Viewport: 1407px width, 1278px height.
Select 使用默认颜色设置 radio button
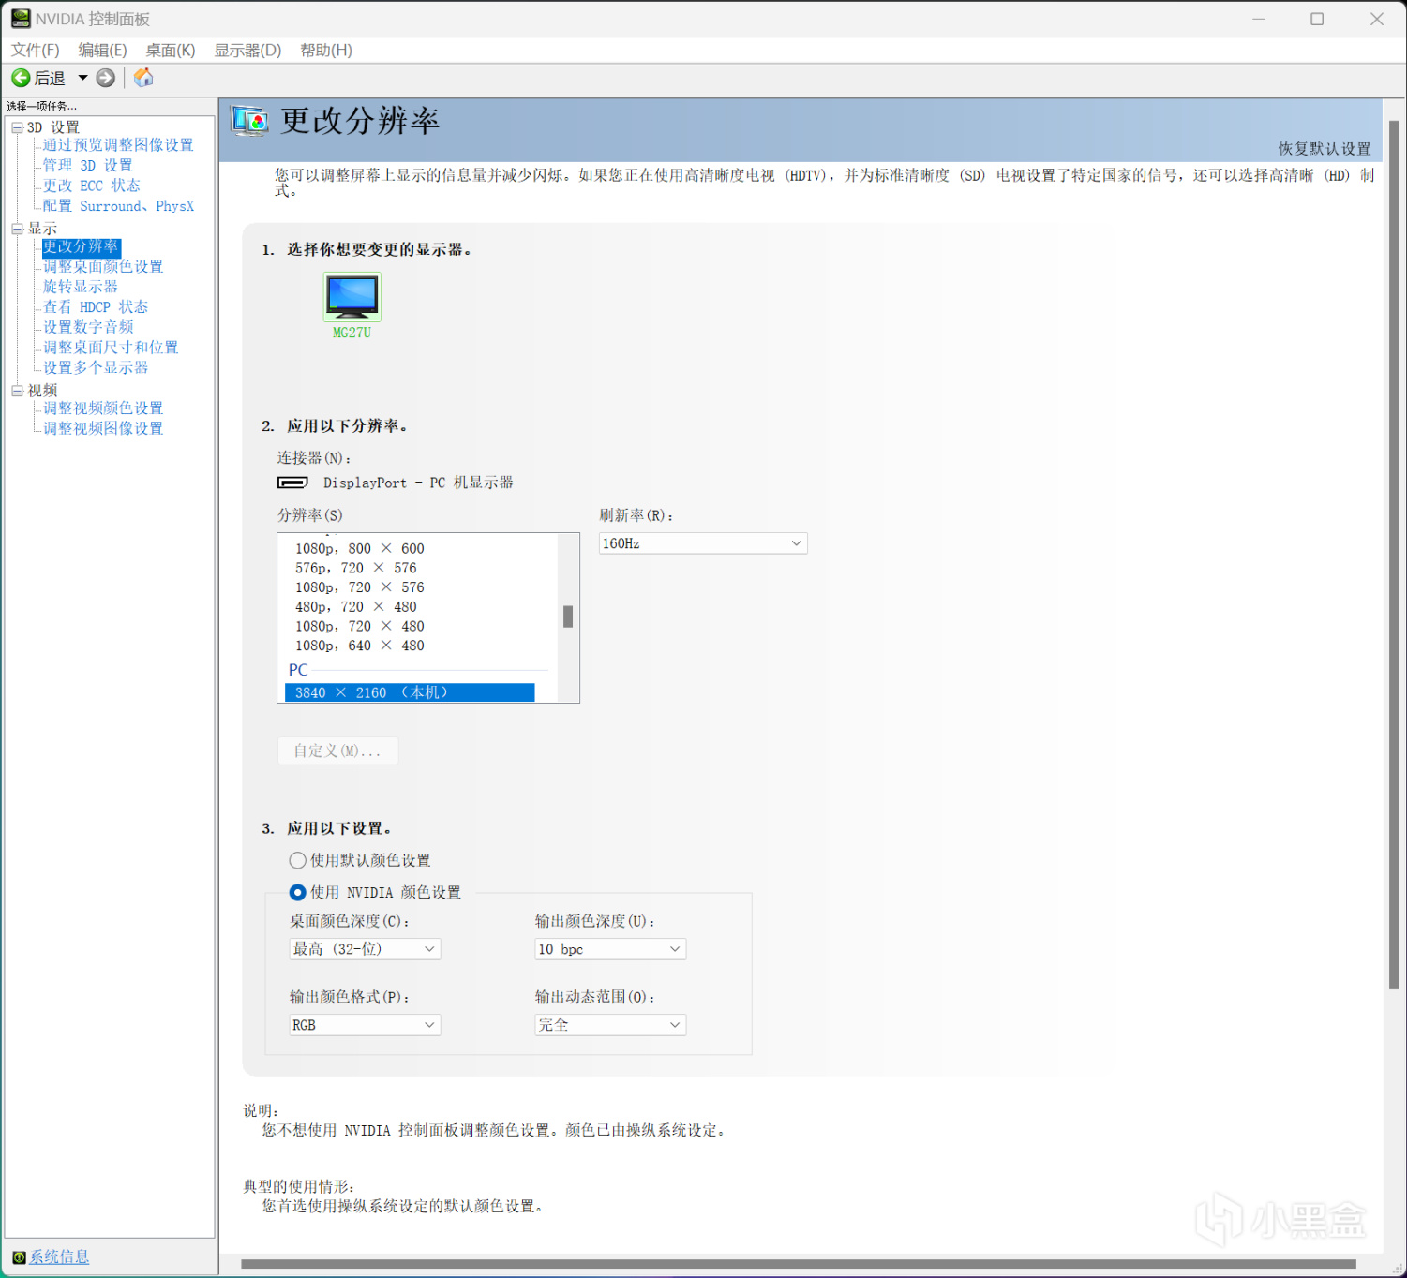pos(298,860)
